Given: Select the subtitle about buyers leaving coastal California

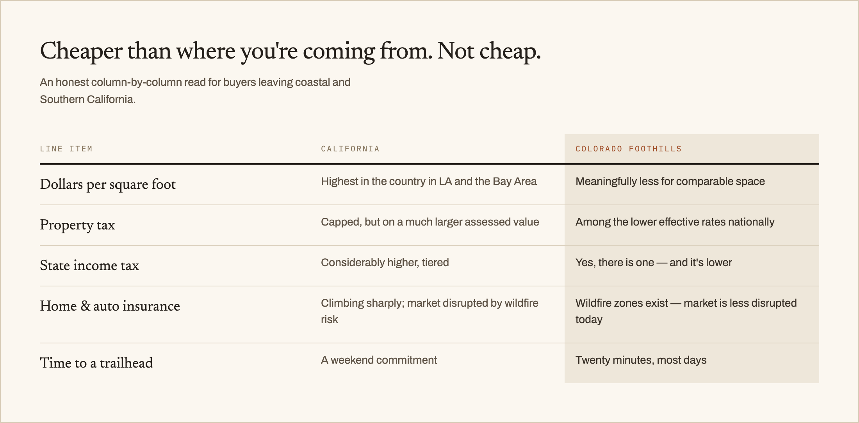Looking at the screenshot, I should [195, 91].
